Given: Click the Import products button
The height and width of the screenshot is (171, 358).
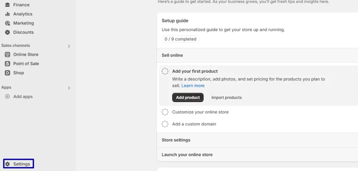Looking at the screenshot, I should pyautogui.click(x=227, y=97).
